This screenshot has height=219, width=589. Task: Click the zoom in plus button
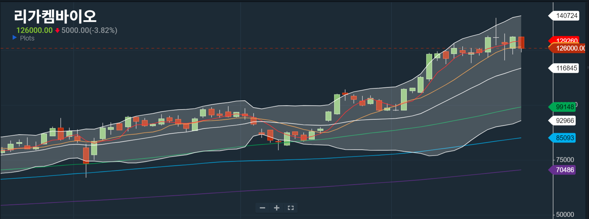[x=277, y=208]
